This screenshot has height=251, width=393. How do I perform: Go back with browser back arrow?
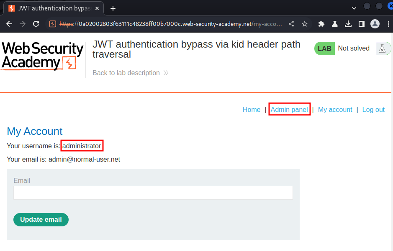[x=9, y=24]
